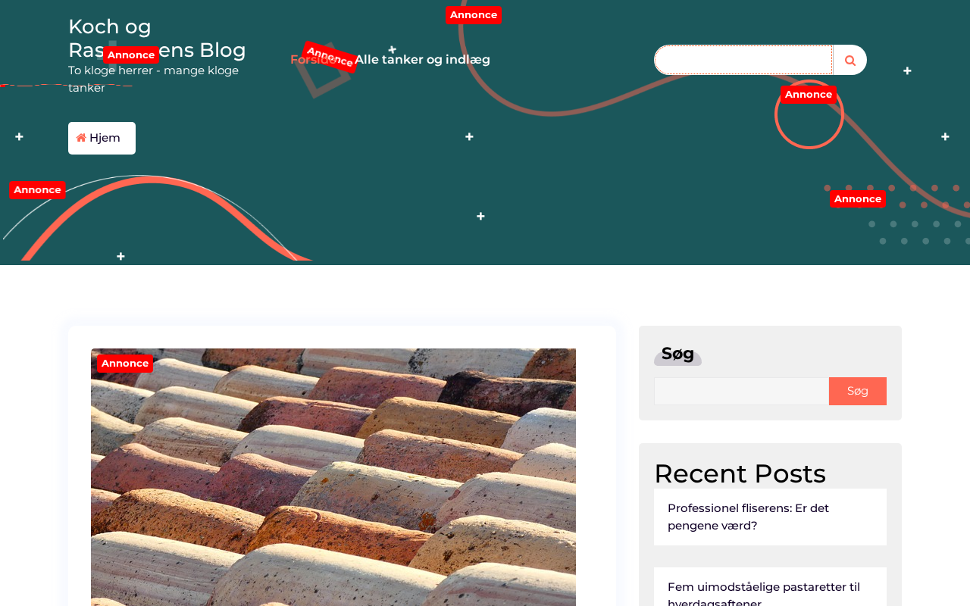The image size is (970, 606).
Task: Focus the header search text field
Action: pos(743,61)
